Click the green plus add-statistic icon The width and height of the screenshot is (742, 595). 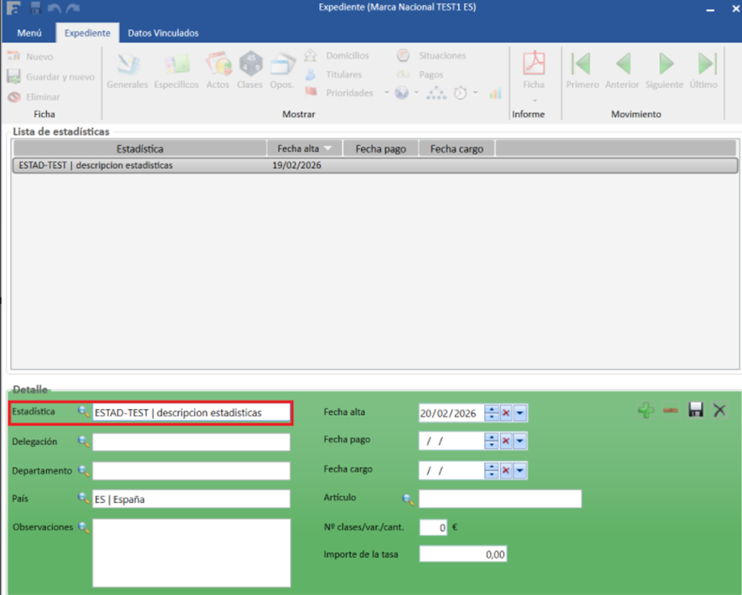[646, 411]
